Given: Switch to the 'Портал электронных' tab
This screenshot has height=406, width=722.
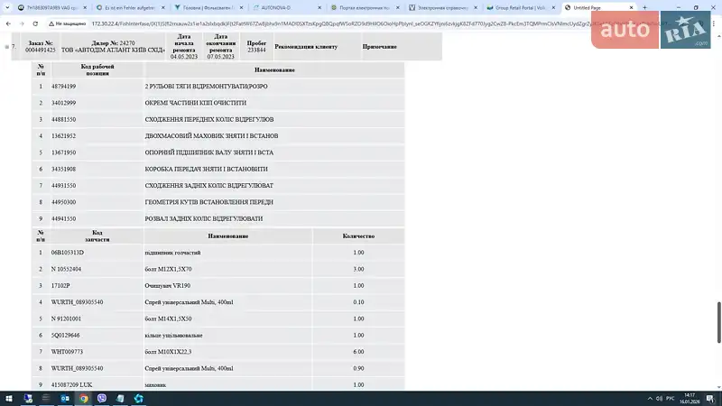Looking at the screenshot, I should click(x=365, y=8).
